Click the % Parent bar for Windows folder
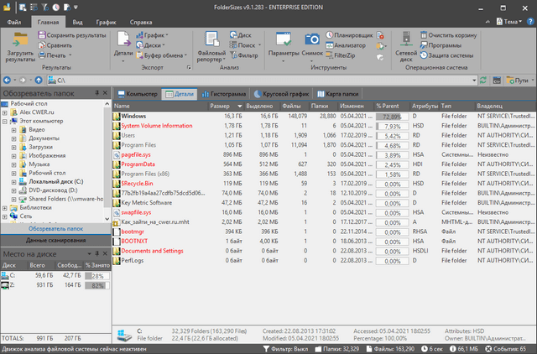 tap(393, 116)
